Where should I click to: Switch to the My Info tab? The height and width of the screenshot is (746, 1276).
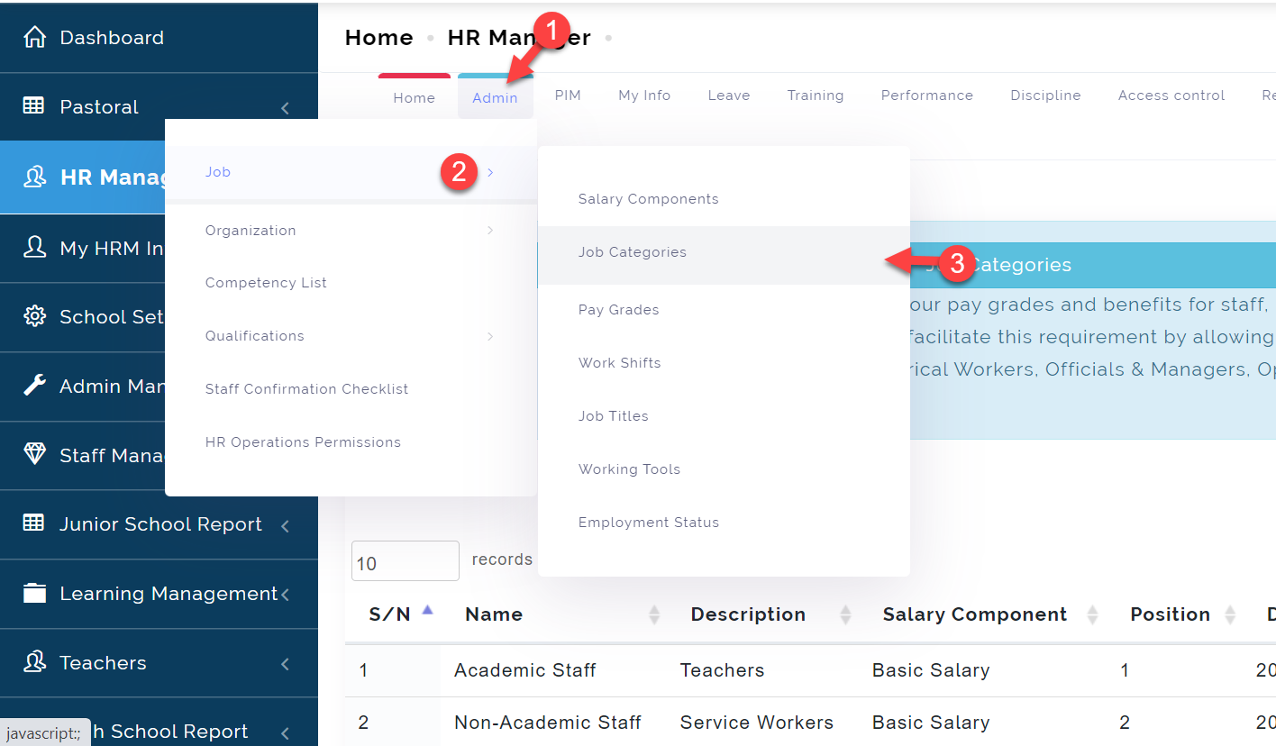(x=644, y=96)
